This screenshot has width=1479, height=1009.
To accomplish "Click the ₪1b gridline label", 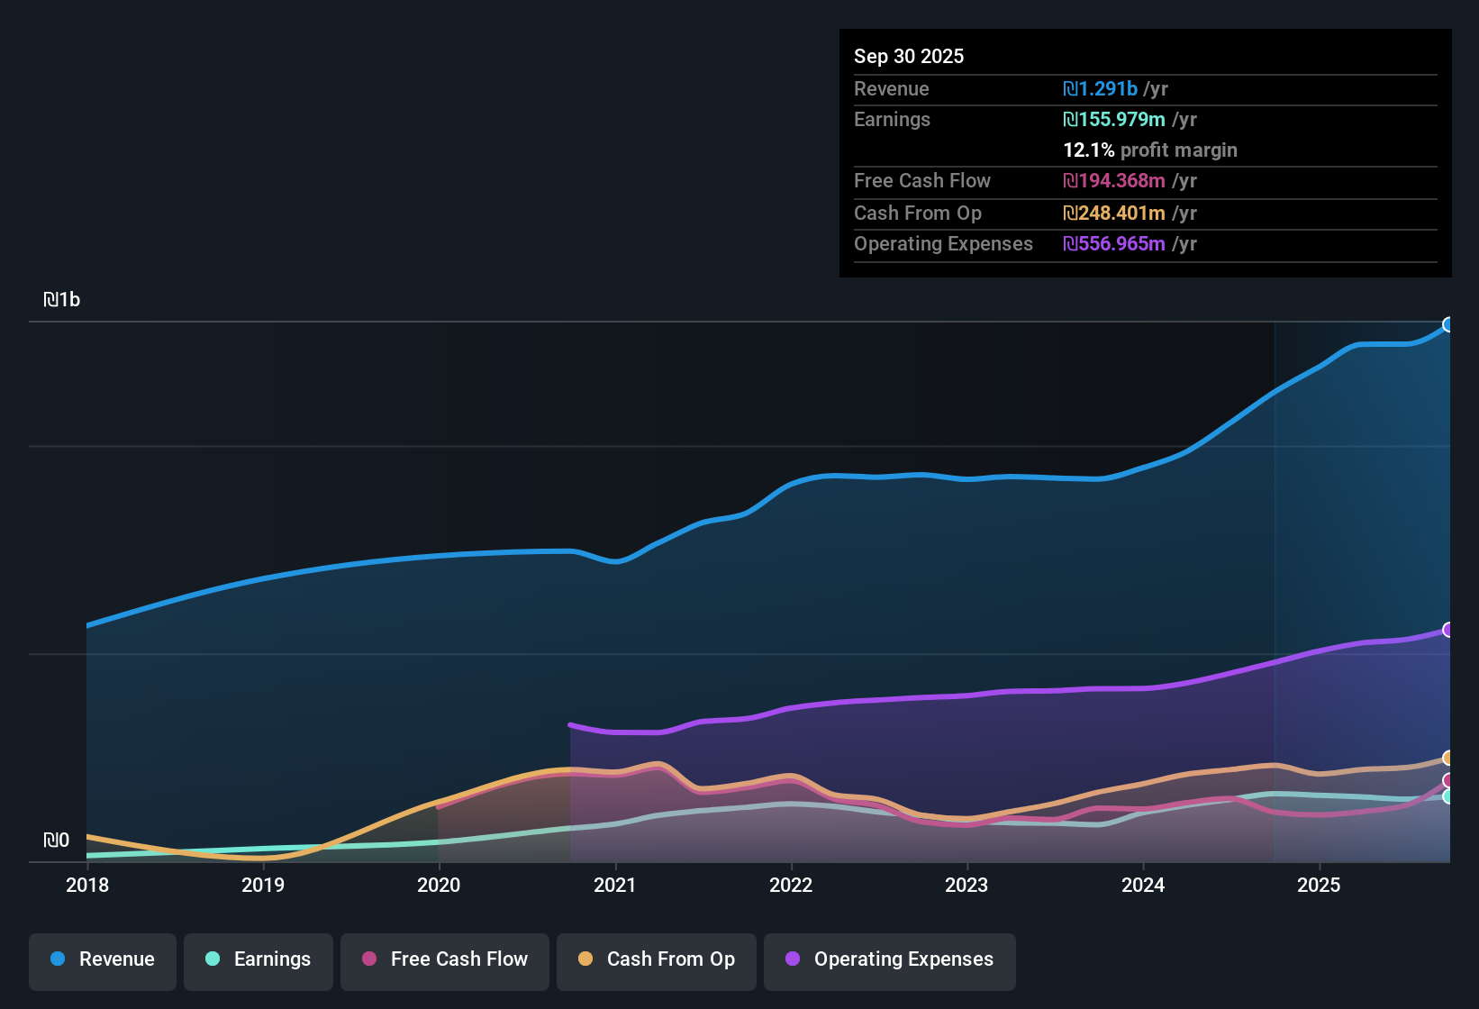I will click(62, 299).
